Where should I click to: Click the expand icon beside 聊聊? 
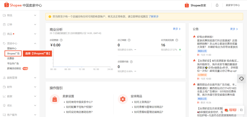coord(241,110)
